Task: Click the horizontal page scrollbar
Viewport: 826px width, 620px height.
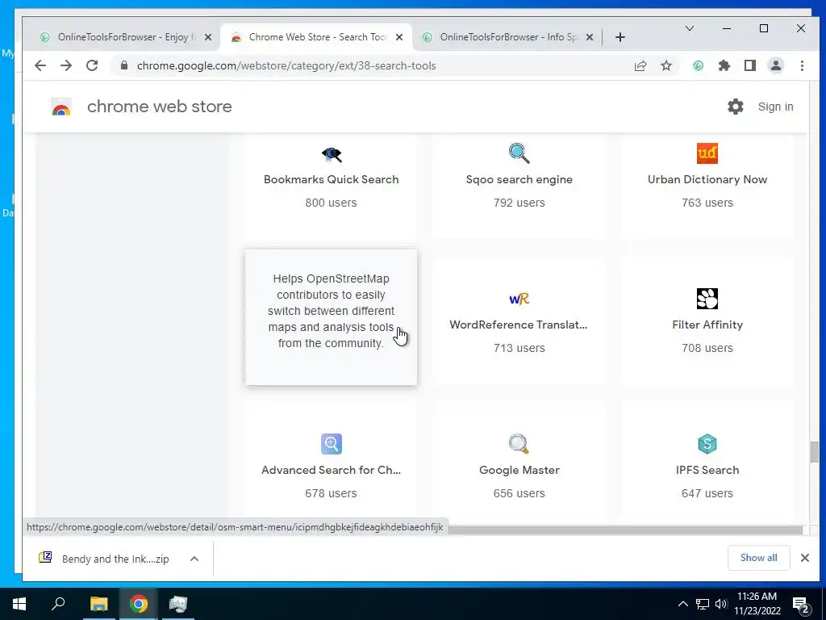Action: pos(625,530)
